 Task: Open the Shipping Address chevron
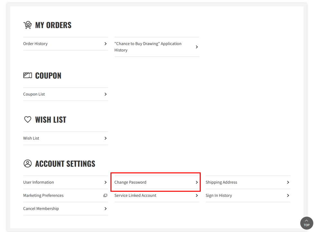pyautogui.click(x=288, y=182)
